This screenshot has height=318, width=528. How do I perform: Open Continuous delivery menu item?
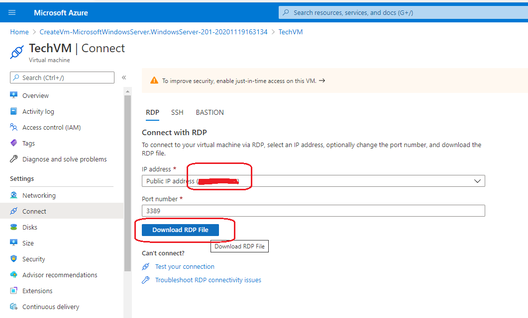click(62, 307)
